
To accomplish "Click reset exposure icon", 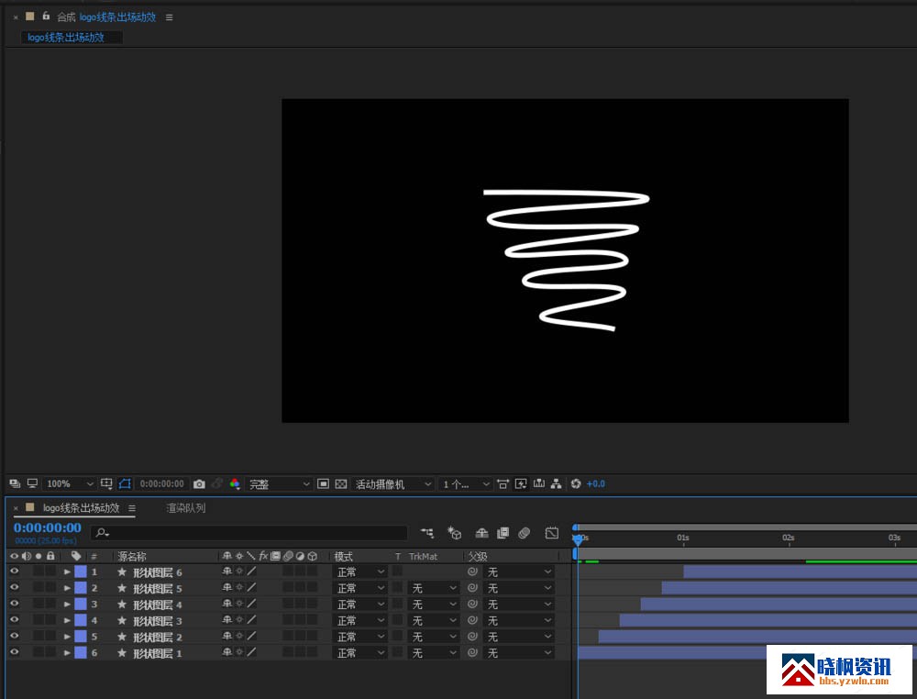I will point(576,483).
